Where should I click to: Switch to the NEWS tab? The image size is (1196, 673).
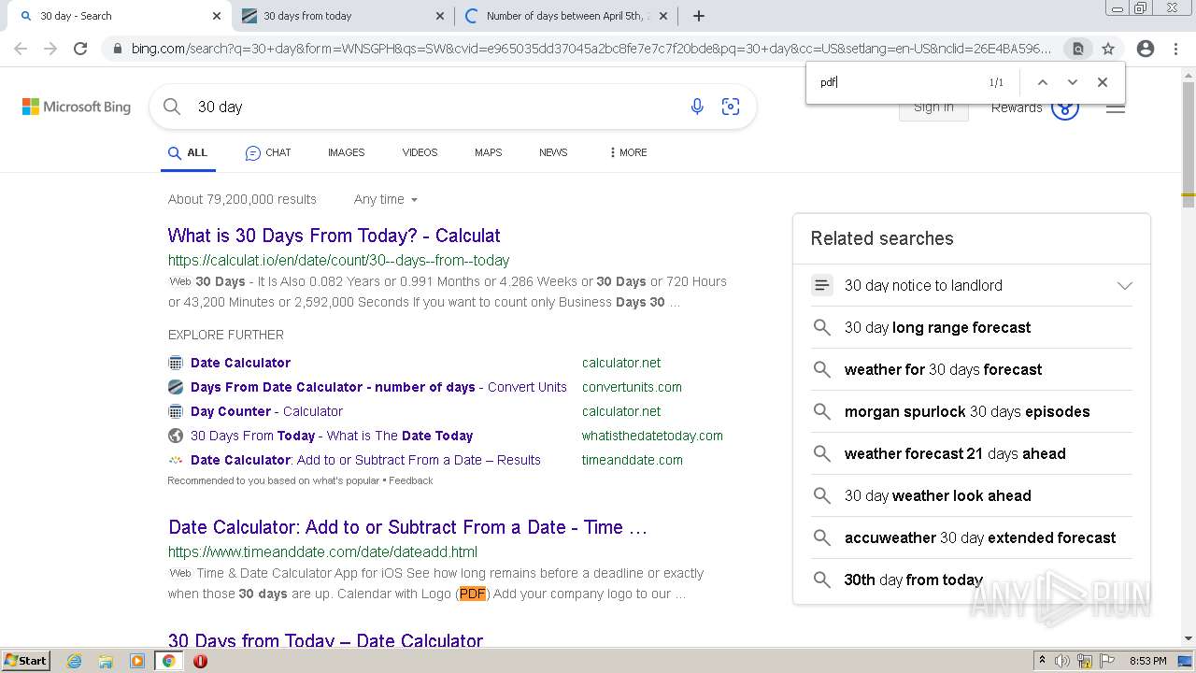553,152
